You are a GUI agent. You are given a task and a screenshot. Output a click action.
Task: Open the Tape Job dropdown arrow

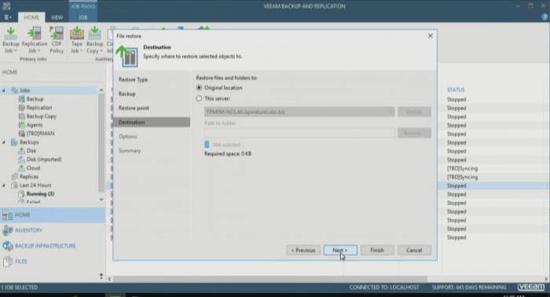pos(82,51)
